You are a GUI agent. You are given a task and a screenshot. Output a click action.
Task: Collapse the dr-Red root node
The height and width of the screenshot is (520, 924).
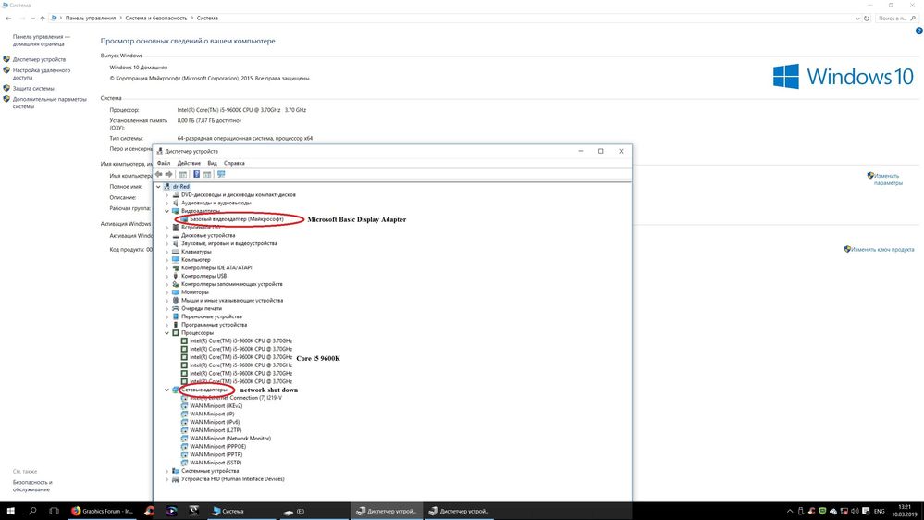158,186
